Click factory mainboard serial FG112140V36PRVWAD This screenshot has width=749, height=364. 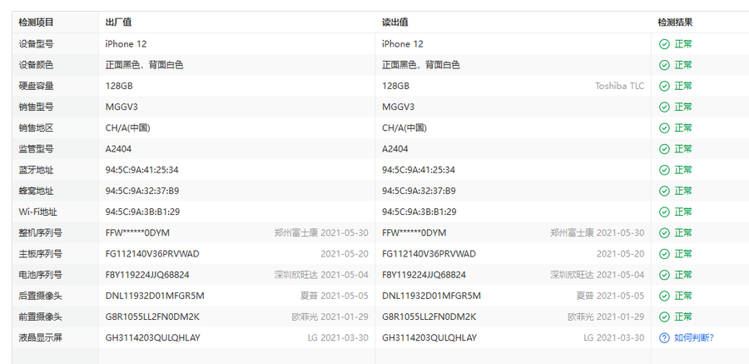tap(152, 254)
